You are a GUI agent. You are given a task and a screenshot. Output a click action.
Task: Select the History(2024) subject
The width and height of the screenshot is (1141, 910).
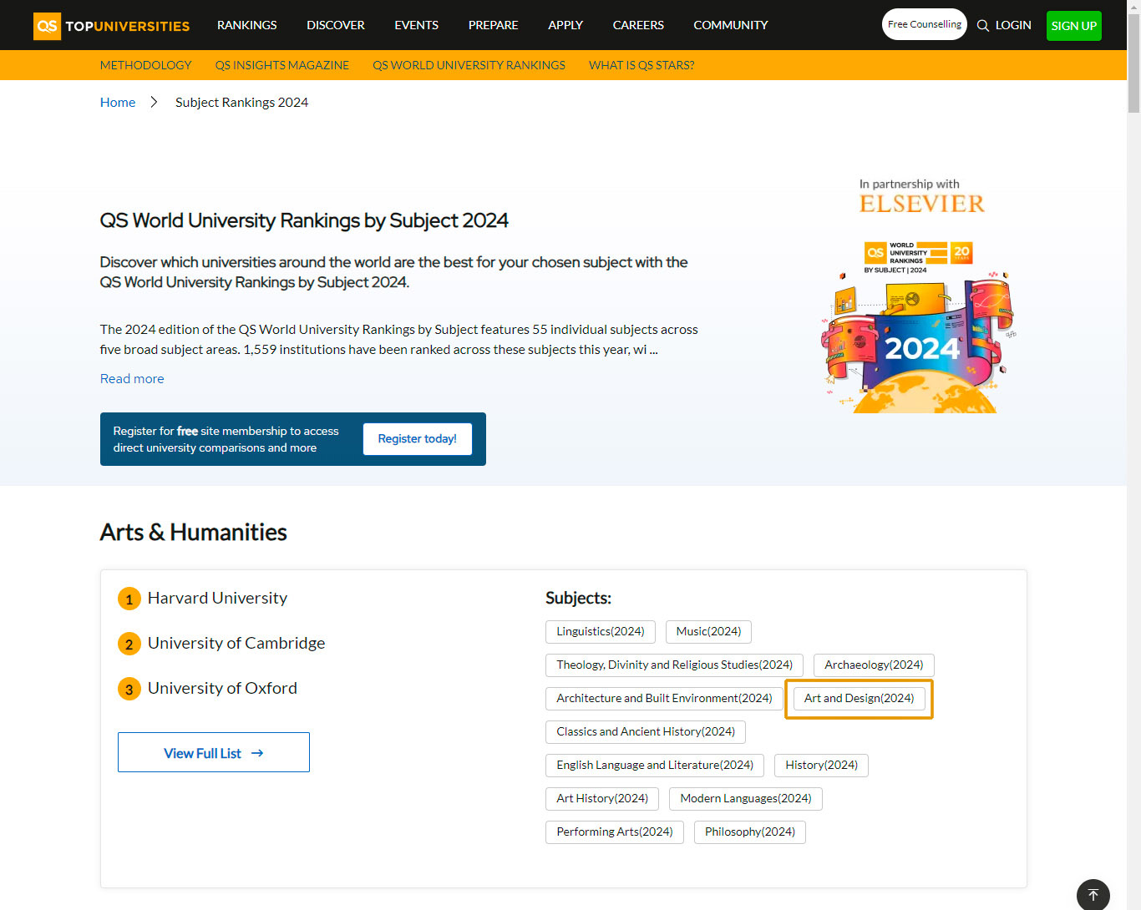tap(822, 766)
